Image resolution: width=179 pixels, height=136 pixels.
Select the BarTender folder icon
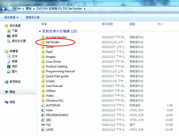click(x=43, y=42)
